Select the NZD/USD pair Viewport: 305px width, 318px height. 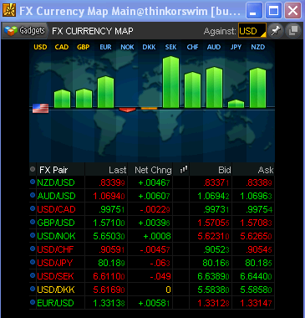(56, 182)
